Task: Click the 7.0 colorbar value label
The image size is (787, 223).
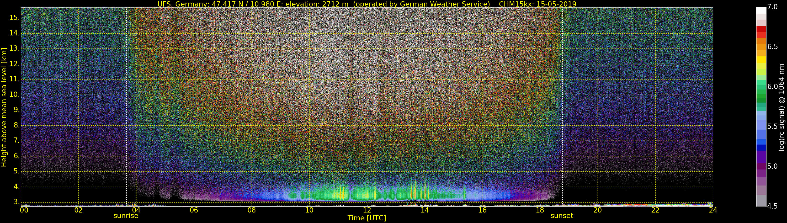Action: (772, 7)
